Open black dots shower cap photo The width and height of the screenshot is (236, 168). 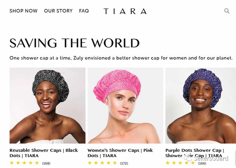[x=48, y=106]
